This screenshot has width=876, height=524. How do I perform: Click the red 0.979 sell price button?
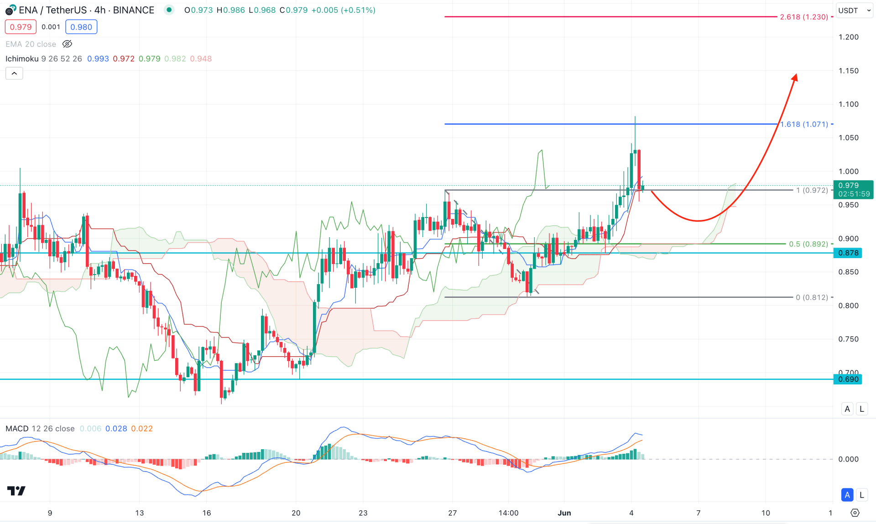click(21, 27)
